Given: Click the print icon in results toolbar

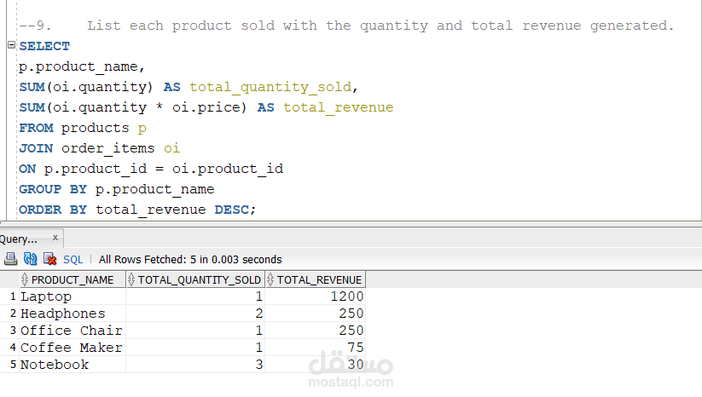Looking at the screenshot, I should 10,259.
